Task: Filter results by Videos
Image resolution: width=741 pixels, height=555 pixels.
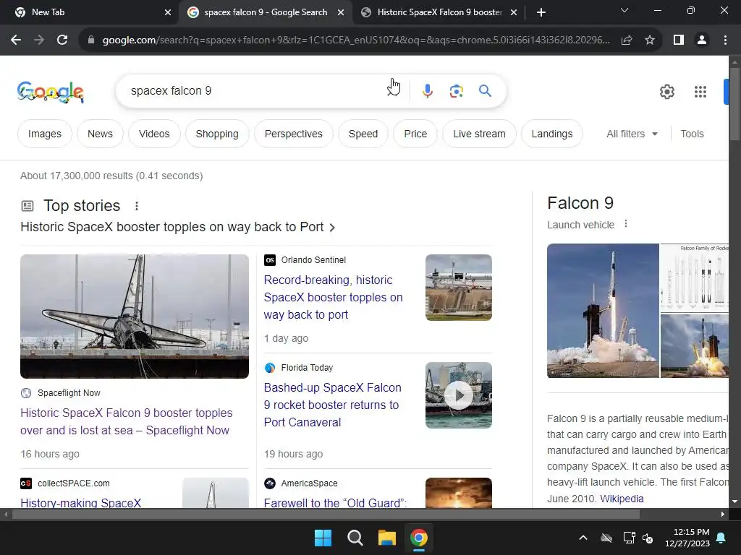Action: click(x=154, y=134)
